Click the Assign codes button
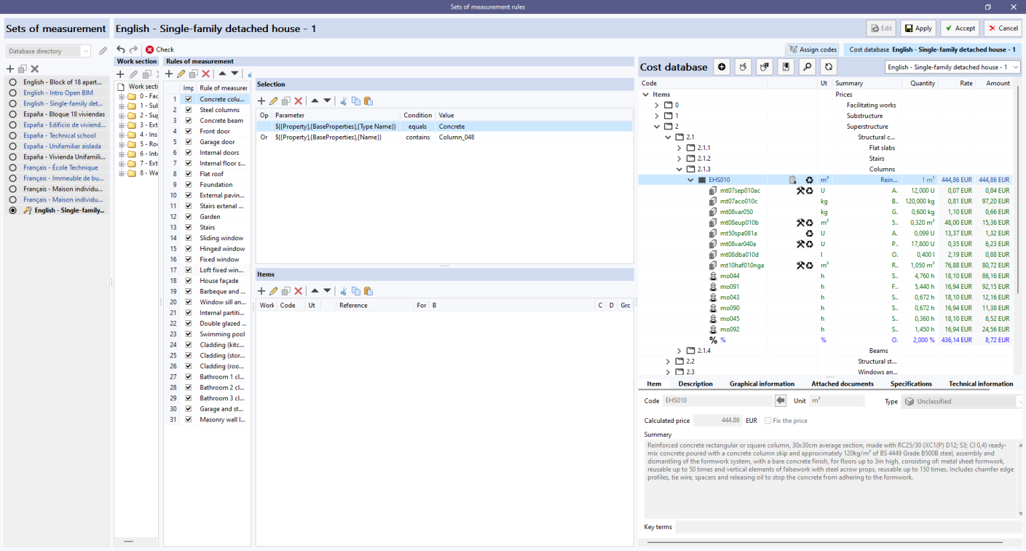This screenshot has height=551, width=1026. click(812, 49)
